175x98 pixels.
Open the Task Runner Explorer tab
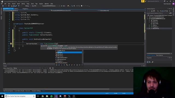click(x=8, y=91)
